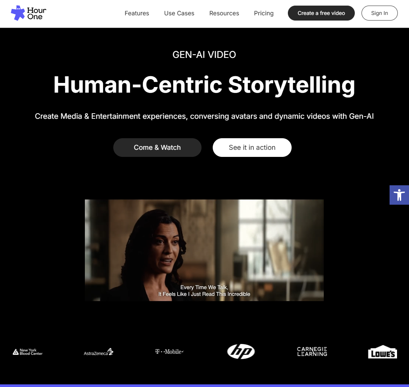The width and height of the screenshot is (409, 387).
Task: Click the Sign In button
Action: tap(379, 13)
